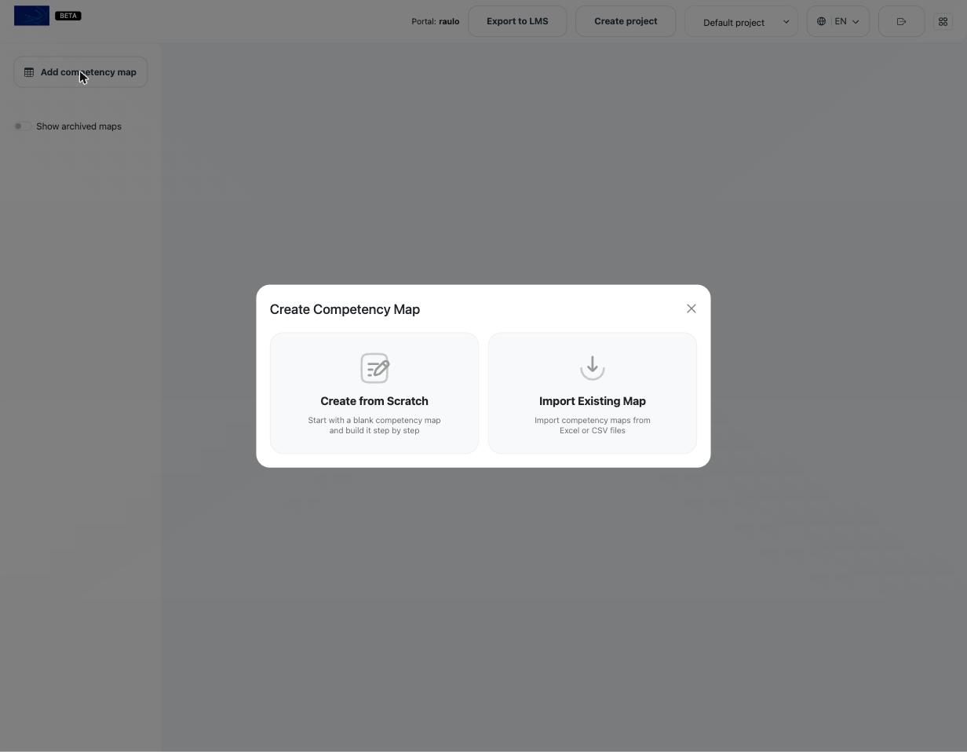Close the Create Competency Map dialog

[x=691, y=308]
